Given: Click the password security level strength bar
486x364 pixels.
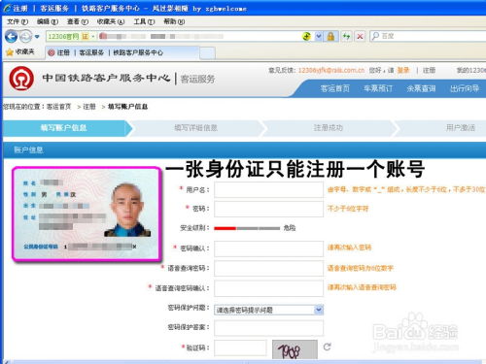Looking at the screenshot, I should (247, 228).
